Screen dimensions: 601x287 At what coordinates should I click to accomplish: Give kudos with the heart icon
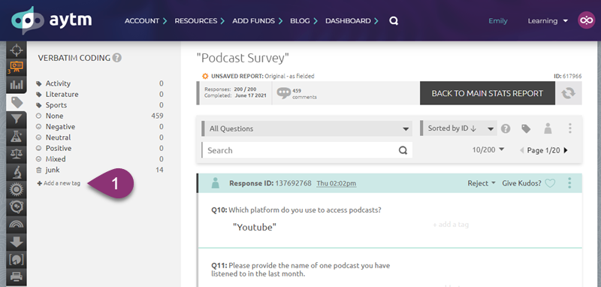(x=550, y=183)
